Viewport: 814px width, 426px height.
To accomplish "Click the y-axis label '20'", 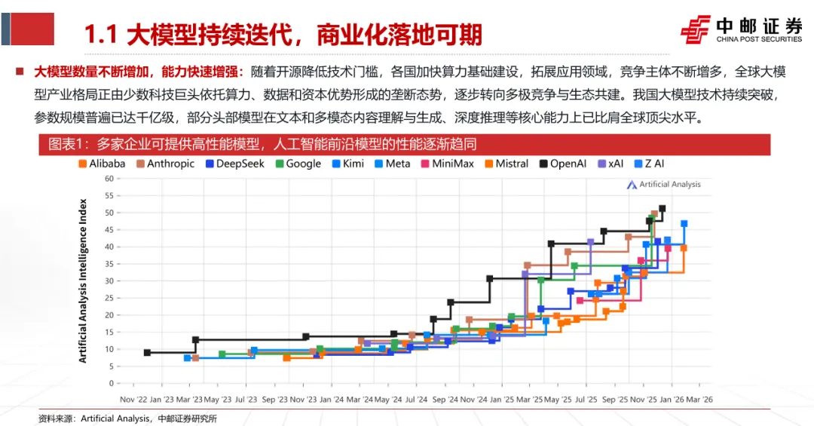I will pos(109,315).
